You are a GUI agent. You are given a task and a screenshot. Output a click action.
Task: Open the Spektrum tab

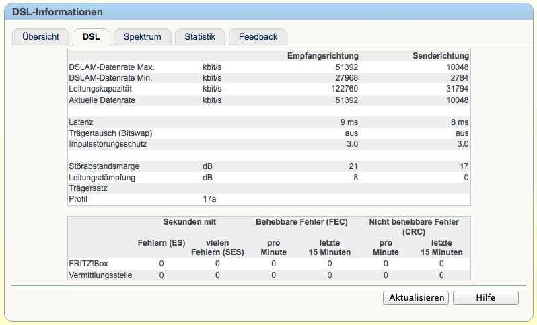(x=142, y=37)
